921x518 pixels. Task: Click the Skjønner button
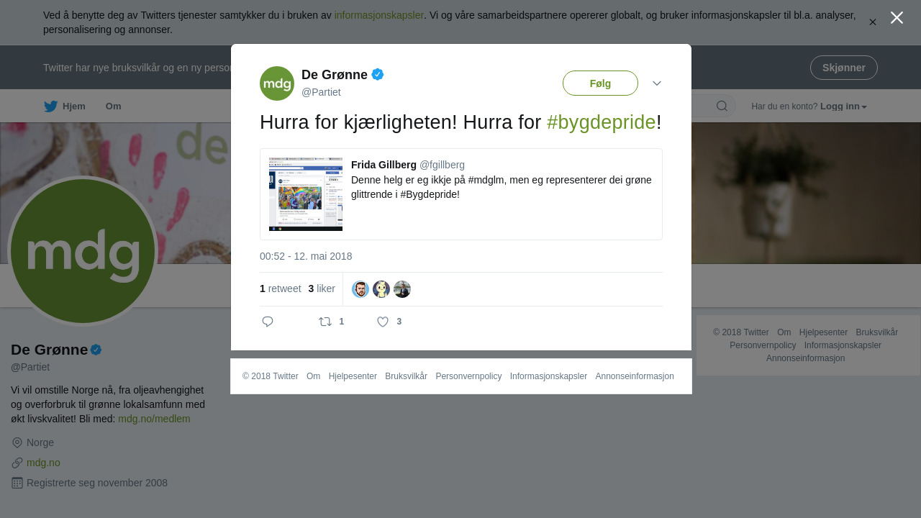pyautogui.click(x=844, y=68)
